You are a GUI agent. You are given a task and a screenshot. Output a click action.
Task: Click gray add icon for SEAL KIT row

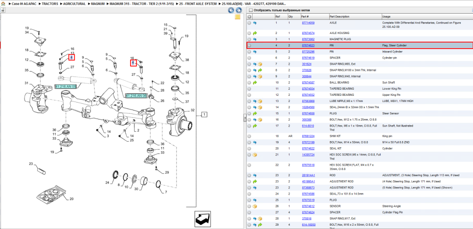[x=249, y=149]
